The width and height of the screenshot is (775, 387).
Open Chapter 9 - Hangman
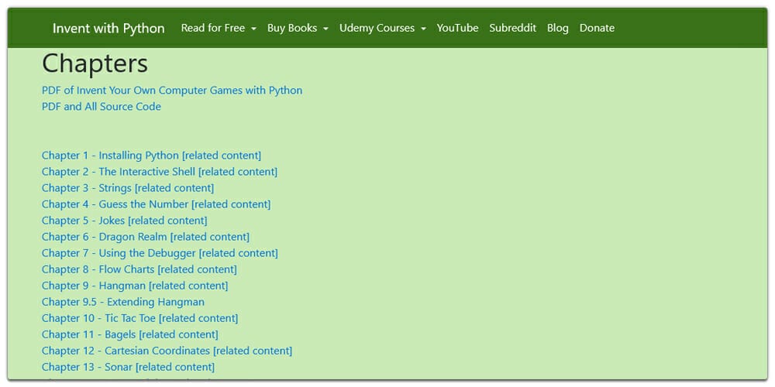click(94, 286)
